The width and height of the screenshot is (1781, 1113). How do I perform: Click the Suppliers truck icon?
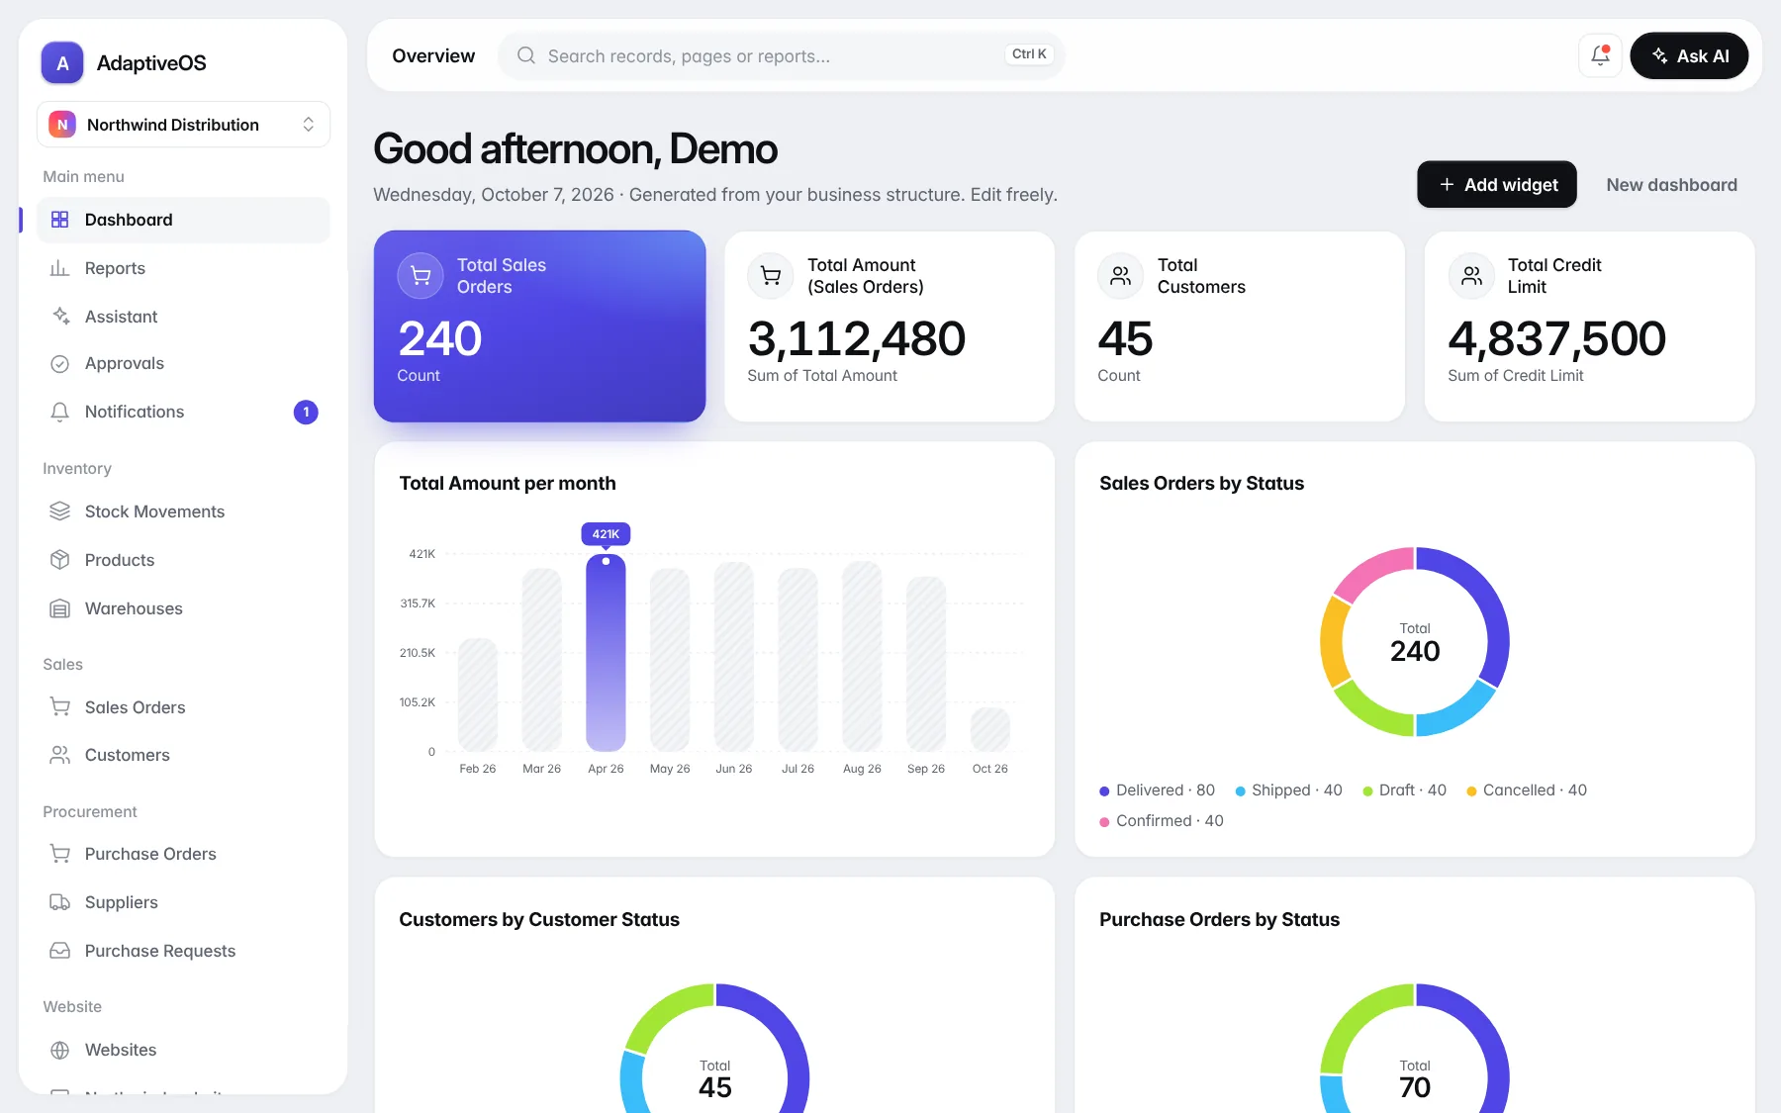click(59, 902)
